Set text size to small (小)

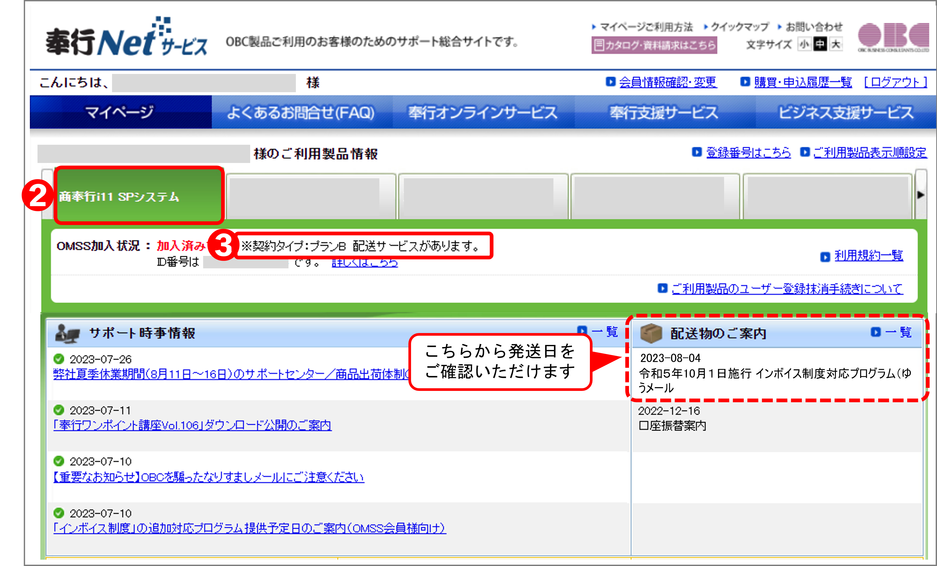[x=804, y=44]
